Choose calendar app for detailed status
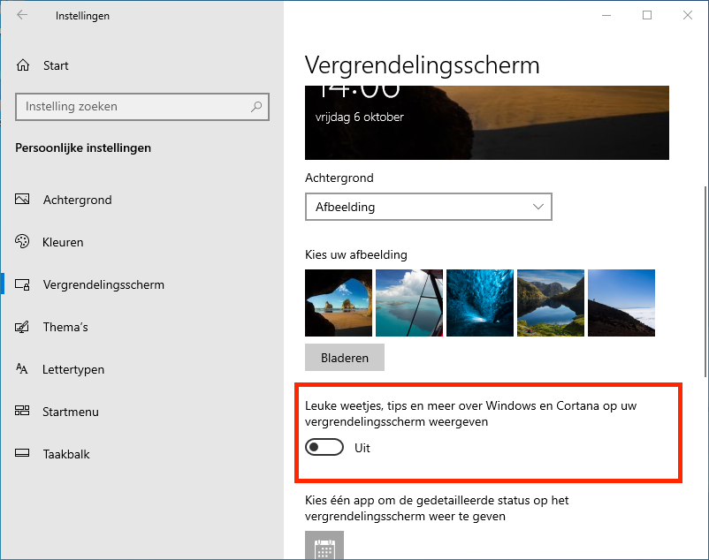This screenshot has height=560, width=709. 324,547
